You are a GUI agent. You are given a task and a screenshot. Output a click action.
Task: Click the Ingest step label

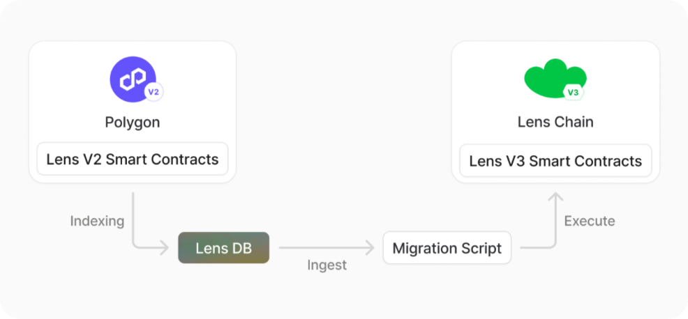pos(327,265)
